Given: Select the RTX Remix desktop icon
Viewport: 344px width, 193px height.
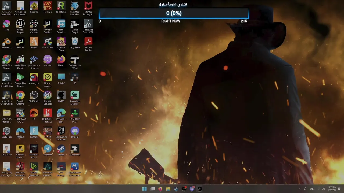Looking at the screenshot, I should click(61, 8).
